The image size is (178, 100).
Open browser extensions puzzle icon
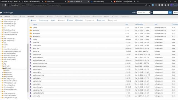pyautogui.click(x=165, y=5)
